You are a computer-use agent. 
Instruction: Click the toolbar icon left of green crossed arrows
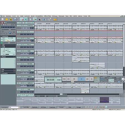(x=21, y=19)
